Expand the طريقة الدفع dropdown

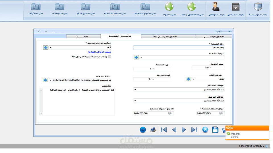(x=193, y=79)
